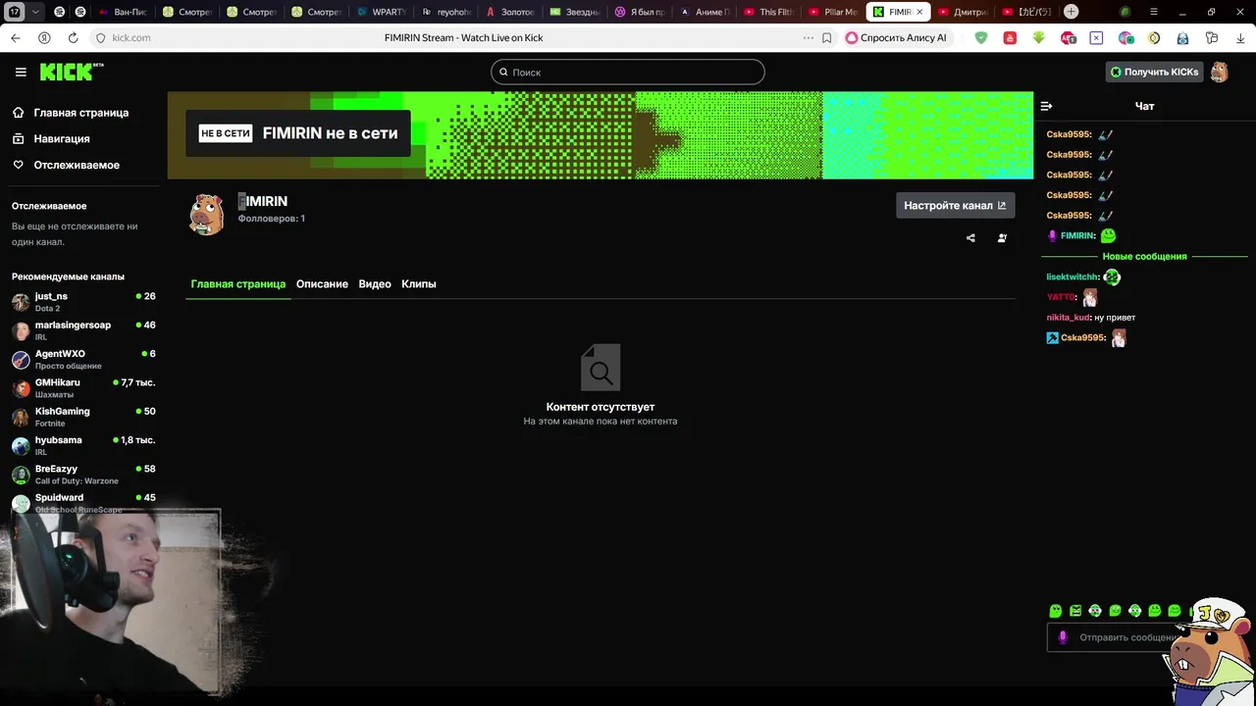Pick the first green blob emote
The width and height of the screenshot is (1256, 706).
(x=1056, y=611)
